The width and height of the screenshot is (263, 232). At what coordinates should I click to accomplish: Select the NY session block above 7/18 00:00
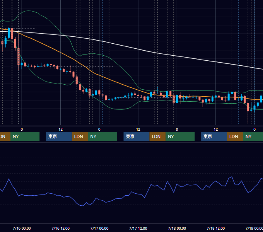tap(180, 136)
